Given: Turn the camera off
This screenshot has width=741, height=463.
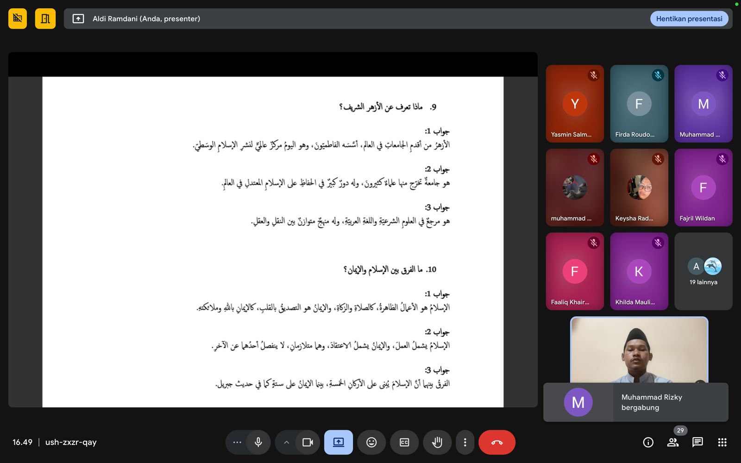Looking at the screenshot, I should click(308, 442).
